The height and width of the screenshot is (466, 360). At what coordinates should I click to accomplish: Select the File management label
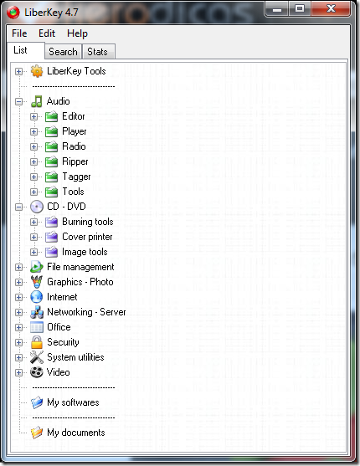(80, 267)
